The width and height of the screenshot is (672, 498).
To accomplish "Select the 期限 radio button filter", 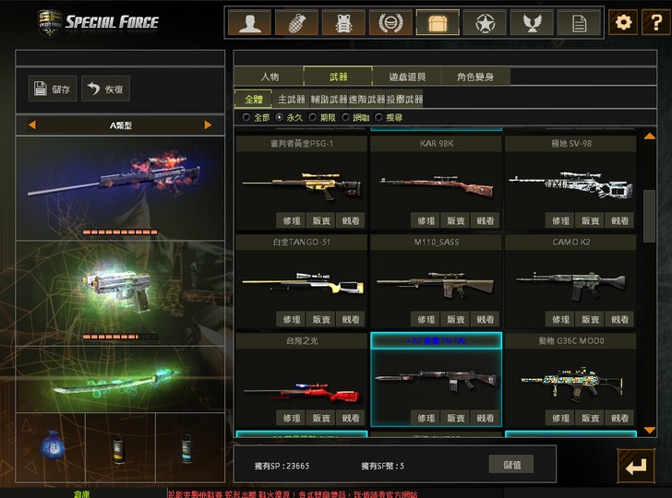I will point(312,117).
